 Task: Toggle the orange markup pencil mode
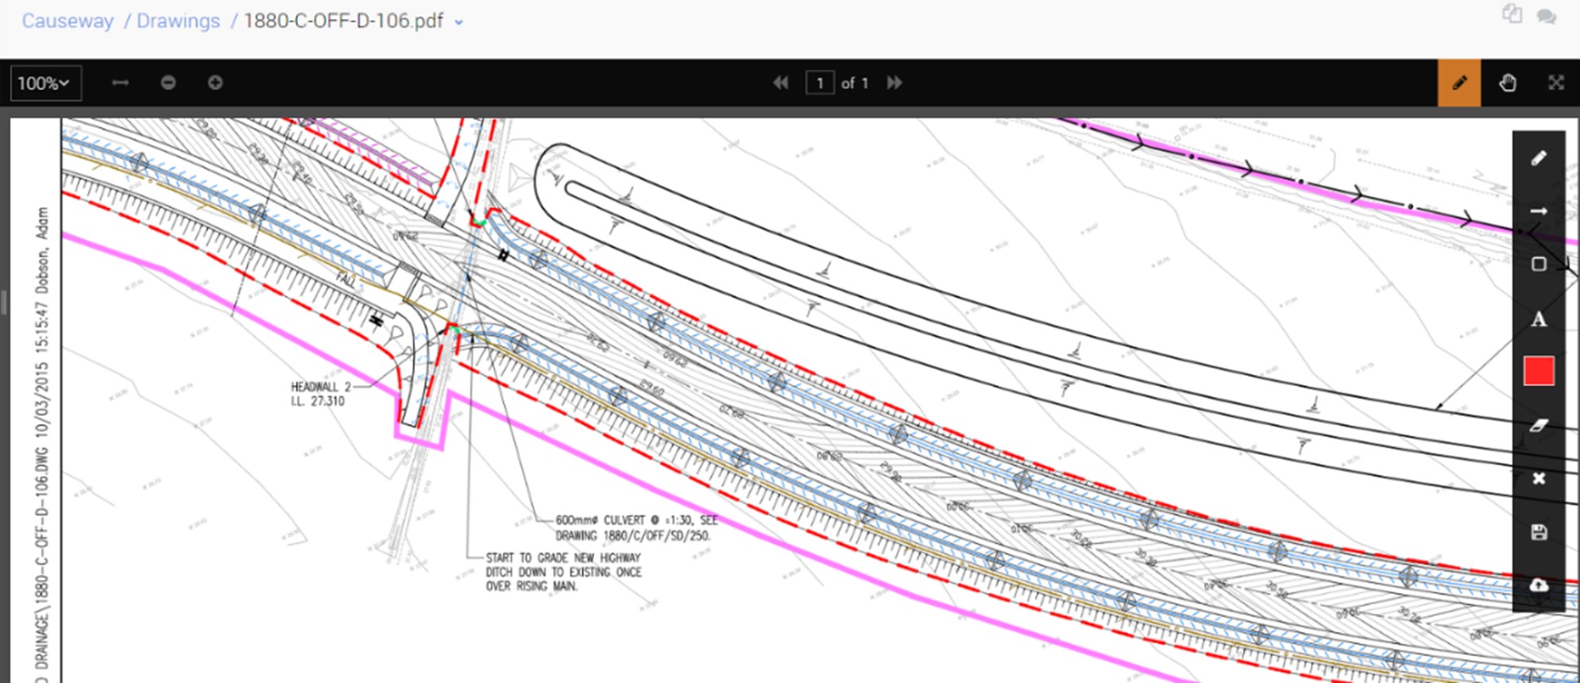tap(1459, 83)
